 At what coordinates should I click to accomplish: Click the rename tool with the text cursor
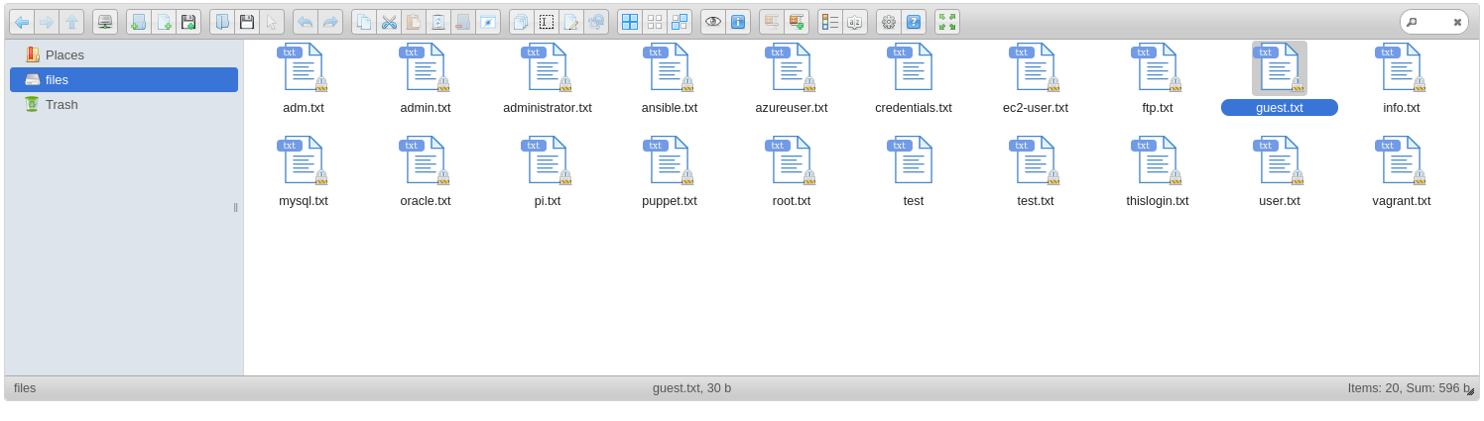pyautogui.click(x=547, y=22)
